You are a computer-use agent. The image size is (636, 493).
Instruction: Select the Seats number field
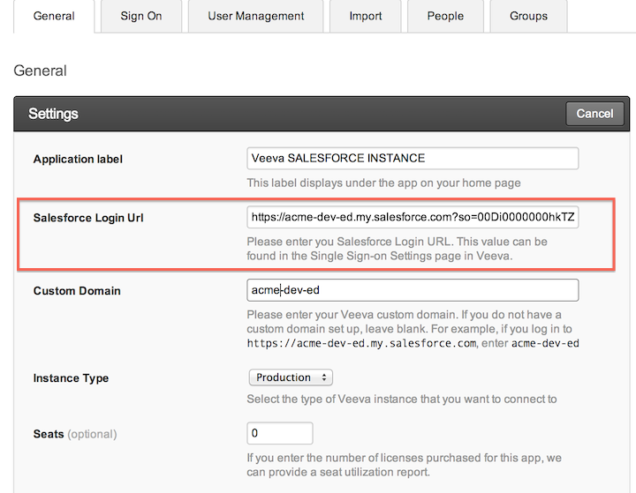tap(280, 434)
